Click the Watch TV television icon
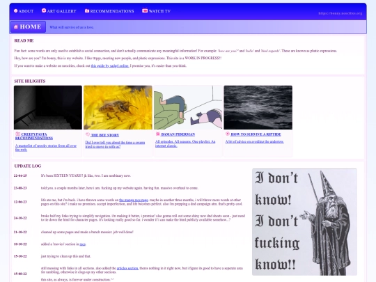Viewport: 376px width, 282px height. (x=145, y=10)
